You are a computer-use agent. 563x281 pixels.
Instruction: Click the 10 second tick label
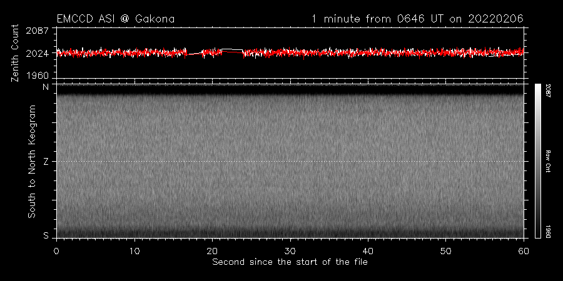coord(134,251)
